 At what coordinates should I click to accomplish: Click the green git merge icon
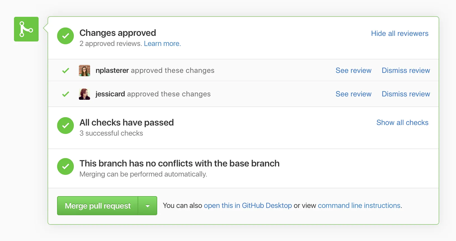26,29
